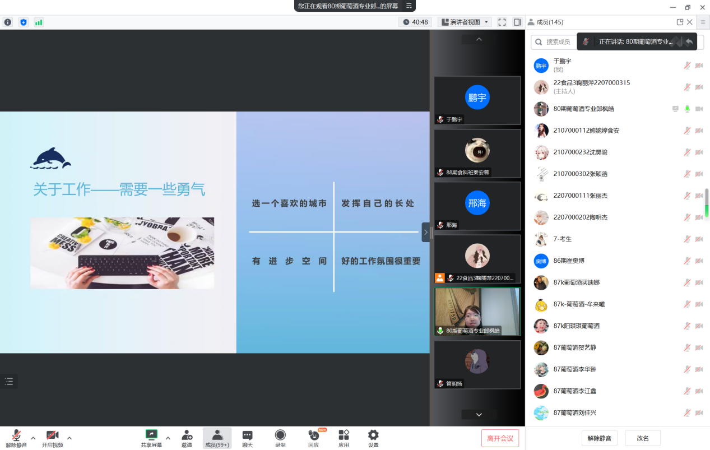
Task: Expand audio options arrow beside 解除静音
Action: point(33,438)
